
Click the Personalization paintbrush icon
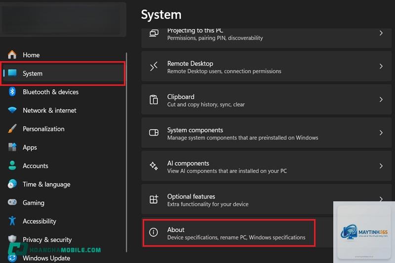(12, 129)
